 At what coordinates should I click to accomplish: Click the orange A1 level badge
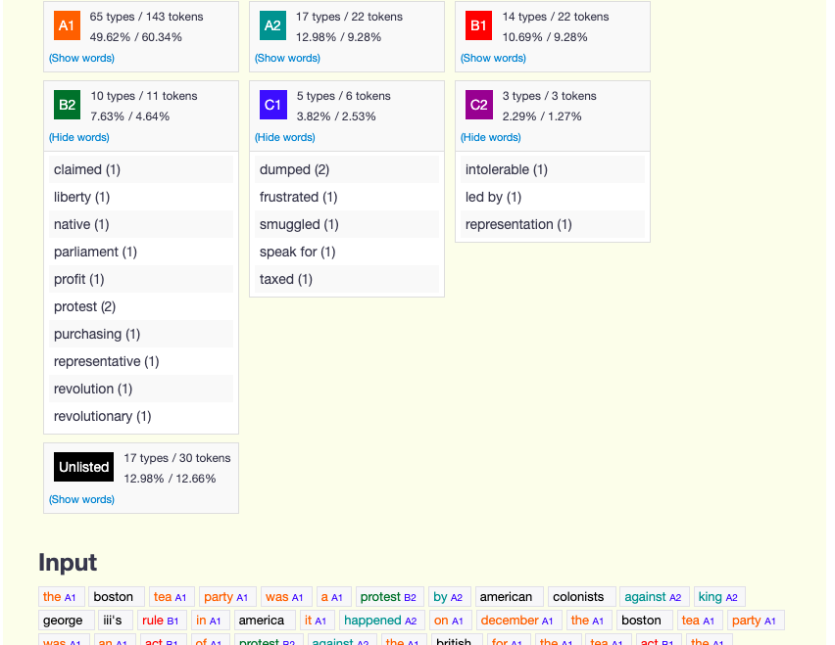[67, 25]
